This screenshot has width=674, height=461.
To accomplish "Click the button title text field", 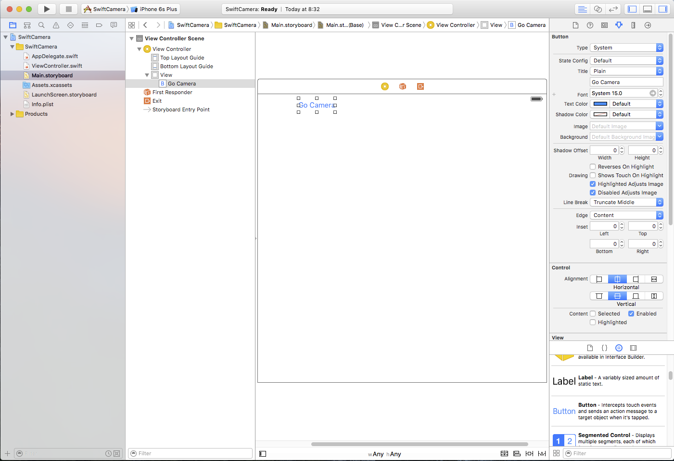I will [x=626, y=82].
